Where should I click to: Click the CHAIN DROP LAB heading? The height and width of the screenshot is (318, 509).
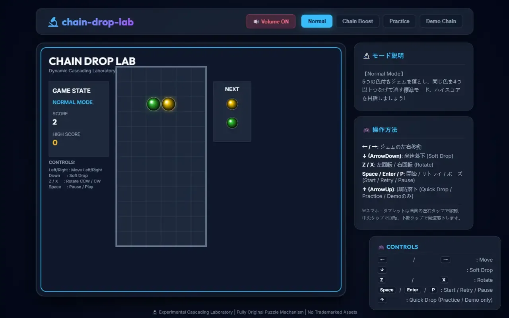[92, 61]
